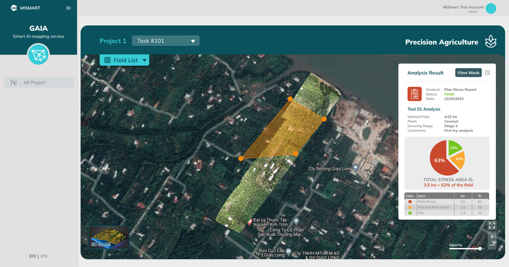The image size is (509, 267).
Task: Click the Analysis Result panel title
Action: pos(425,73)
